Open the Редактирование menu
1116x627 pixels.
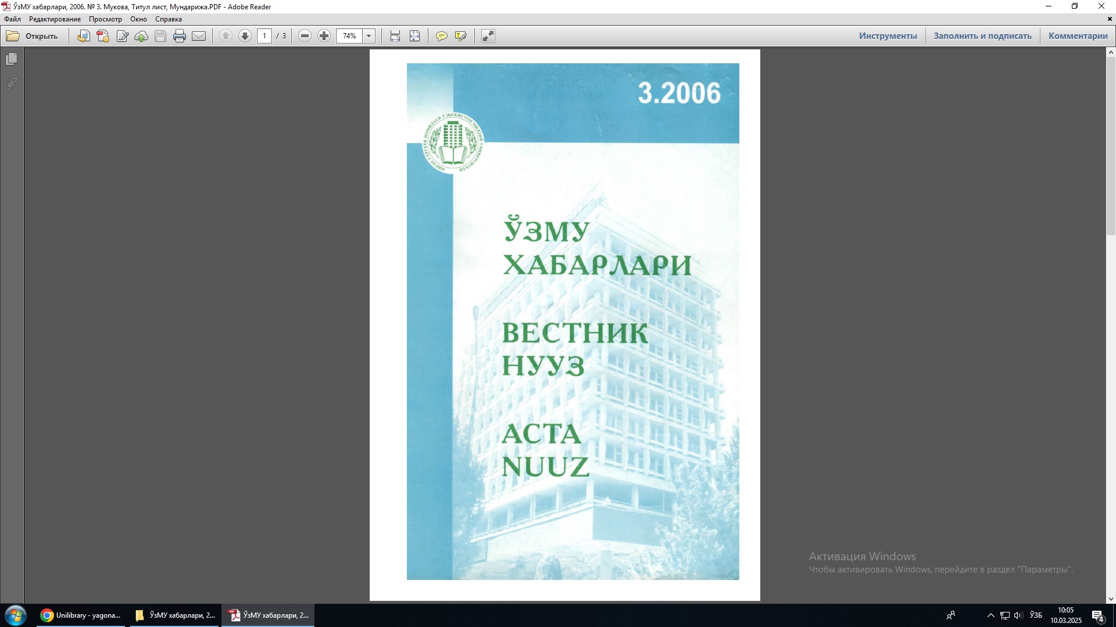[55, 19]
